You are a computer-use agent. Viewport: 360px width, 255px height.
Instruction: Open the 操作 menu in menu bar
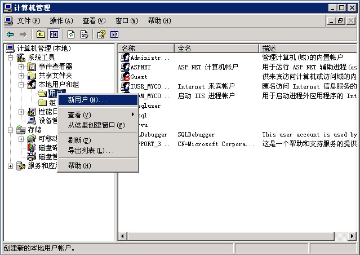point(61,21)
